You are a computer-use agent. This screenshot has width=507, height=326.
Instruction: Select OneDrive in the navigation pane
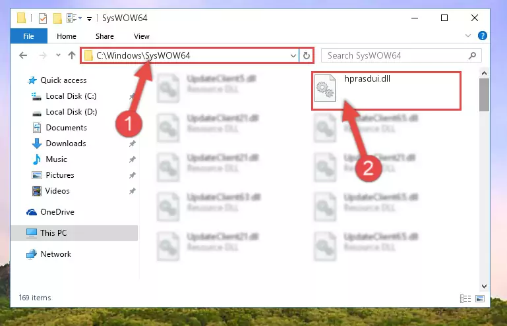57,212
